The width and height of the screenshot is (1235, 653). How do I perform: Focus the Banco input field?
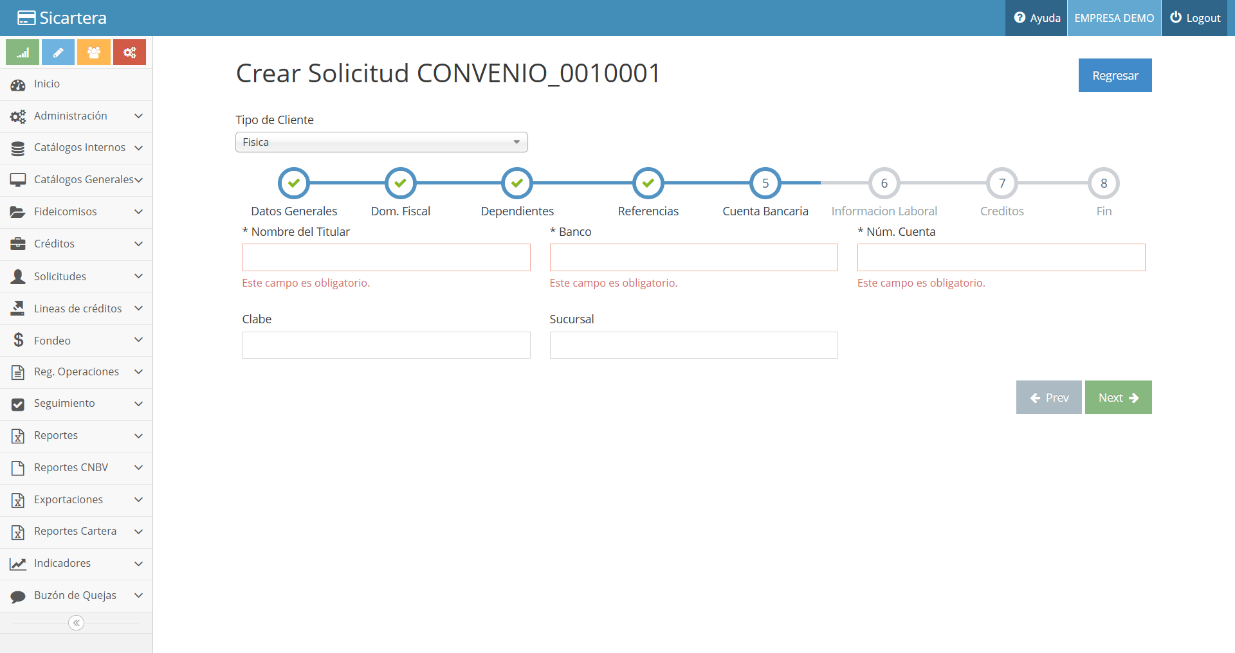click(x=693, y=257)
